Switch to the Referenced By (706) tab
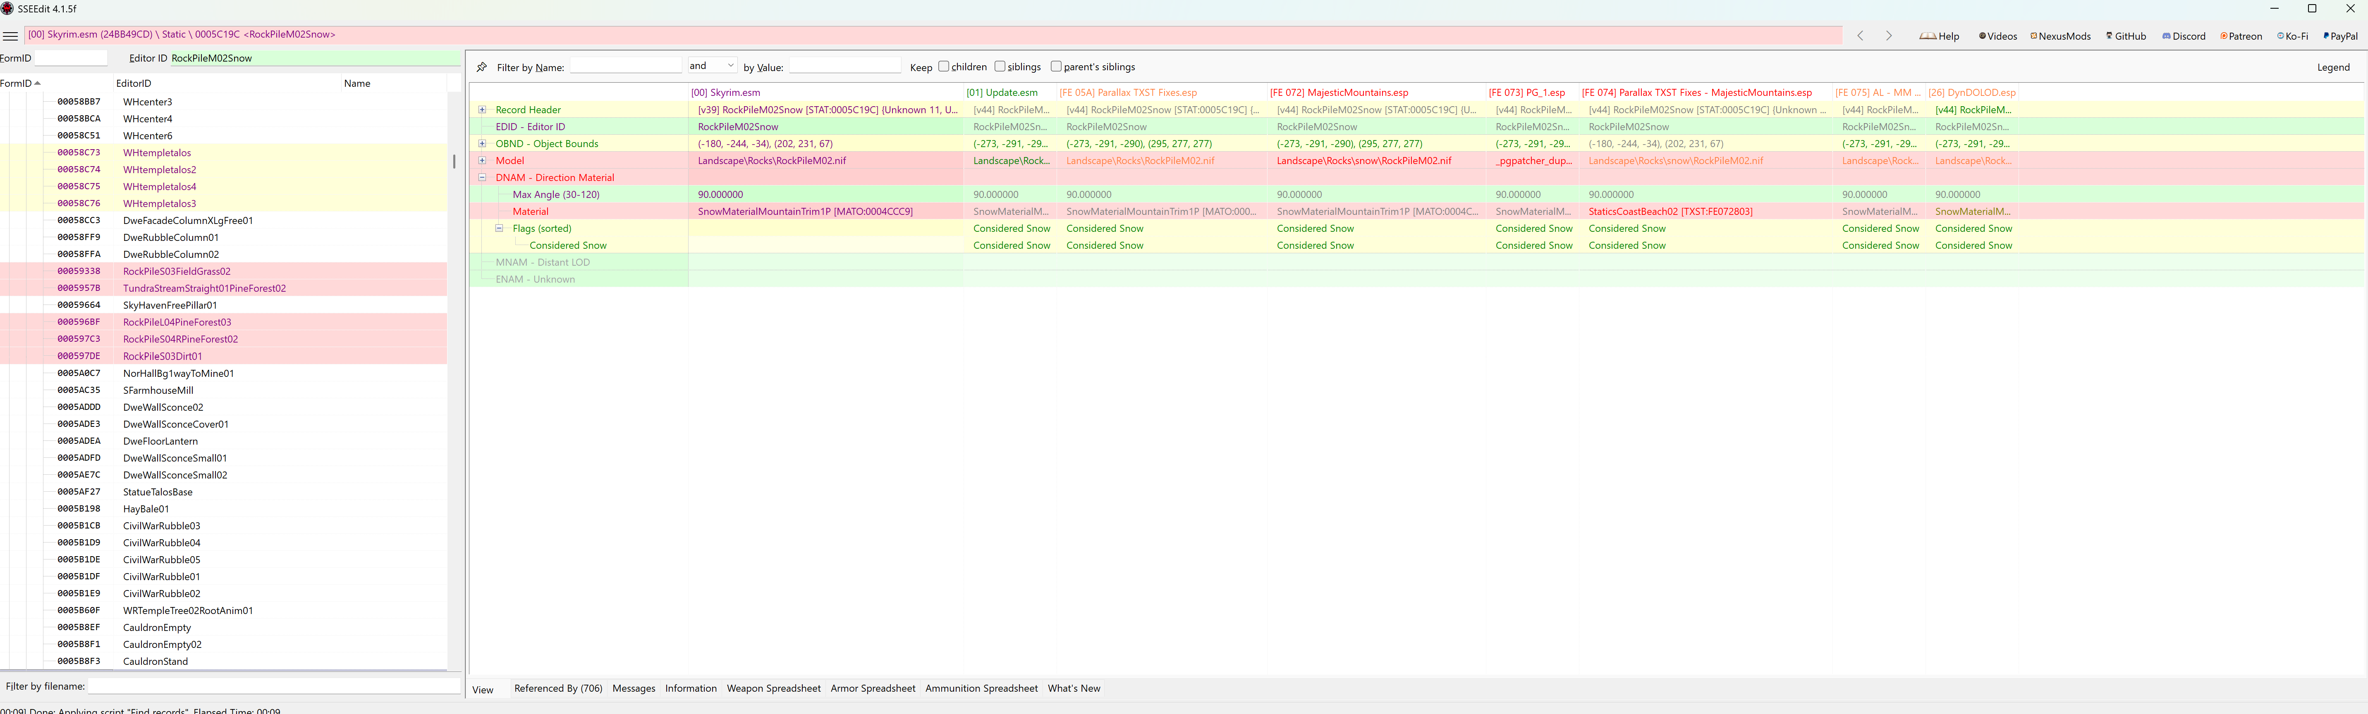This screenshot has width=2368, height=714. pyautogui.click(x=558, y=688)
